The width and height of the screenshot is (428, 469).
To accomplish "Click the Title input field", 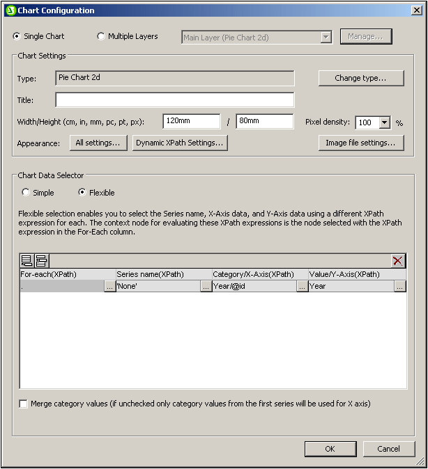I will point(174,100).
